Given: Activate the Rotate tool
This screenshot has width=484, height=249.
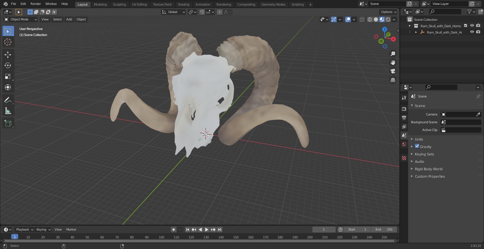Looking at the screenshot, I should pyautogui.click(x=8, y=65).
